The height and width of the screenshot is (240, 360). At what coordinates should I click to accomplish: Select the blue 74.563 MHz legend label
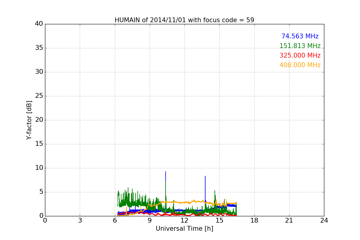pyautogui.click(x=300, y=36)
